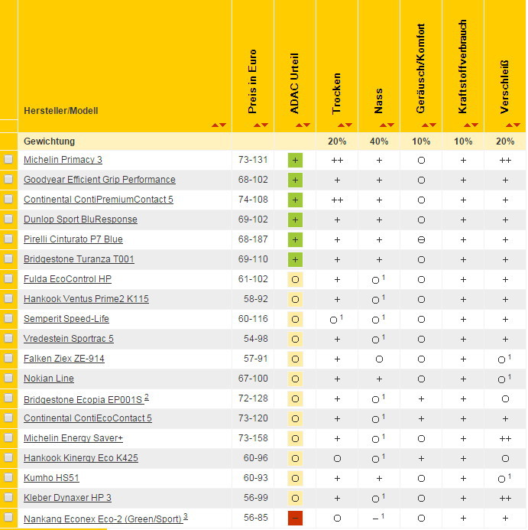Sort Nass column descending arrow
Screen dimensions: 528x530
click(391, 125)
